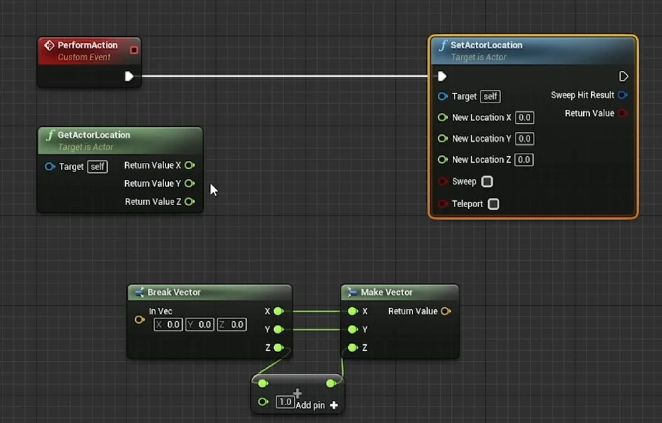Open the Target self dropdown on GetActorLocation
Image resolution: width=662 pixels, height=423 pixels.
click(x=97, y=167)
